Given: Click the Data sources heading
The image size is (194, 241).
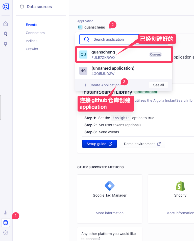Looking at the screenshot, I should point(39,7).
